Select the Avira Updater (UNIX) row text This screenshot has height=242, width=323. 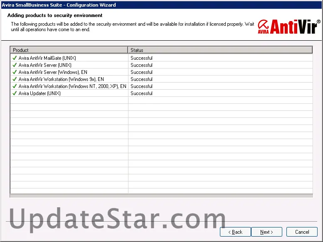click(x=39, y=93)
